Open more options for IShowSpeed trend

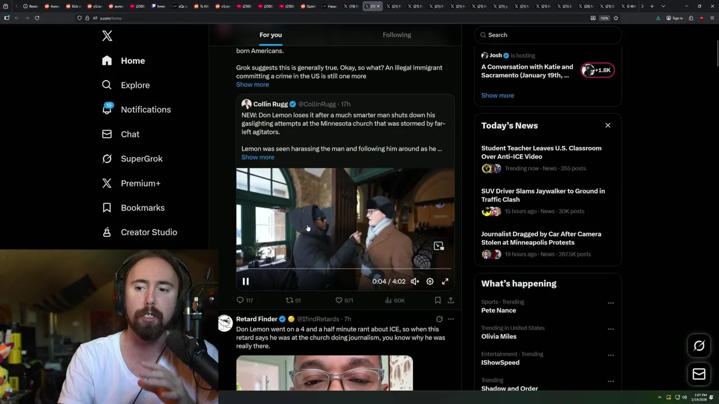click(611, 355)
